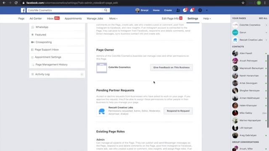
Task: Open chat with Shogher Nersisyan
Action: click(250, 91)
